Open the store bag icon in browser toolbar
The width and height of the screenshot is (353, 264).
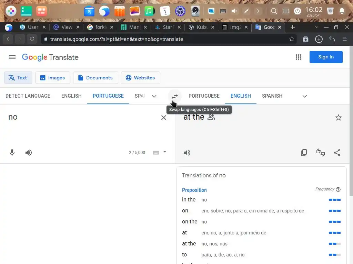[x=305, y=39]
